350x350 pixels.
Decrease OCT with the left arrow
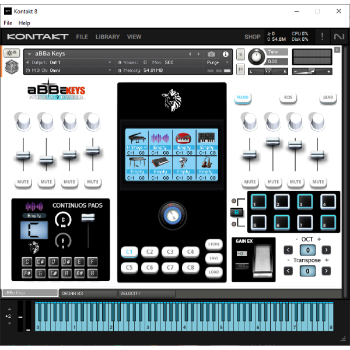(288, 250)
